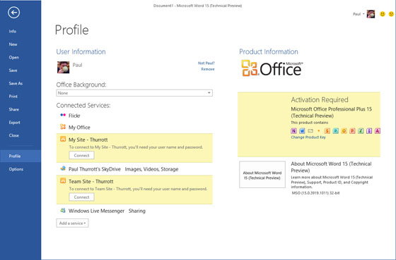Screen dimensions: 396x260
Task: Click the purple OneNote N icon
Action: (x=293, y=131)
